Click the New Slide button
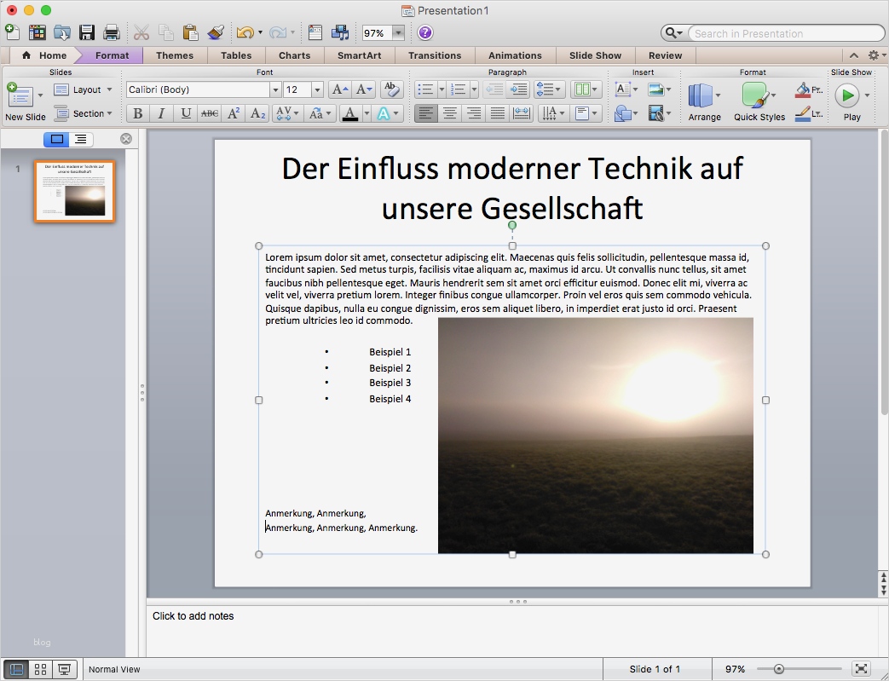This screenshot has width=889, height=681. [x=19, y=96]
